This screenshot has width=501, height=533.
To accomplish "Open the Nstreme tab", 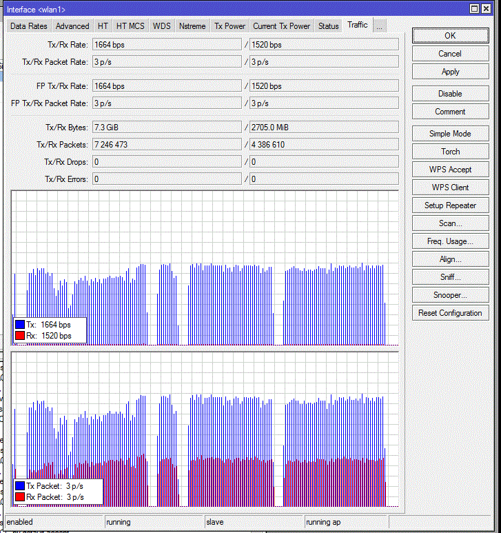I will point(192,26).
